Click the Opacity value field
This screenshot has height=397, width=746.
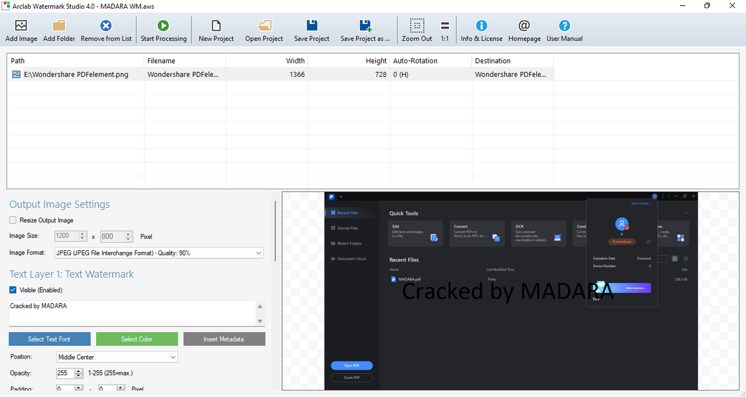65,373
